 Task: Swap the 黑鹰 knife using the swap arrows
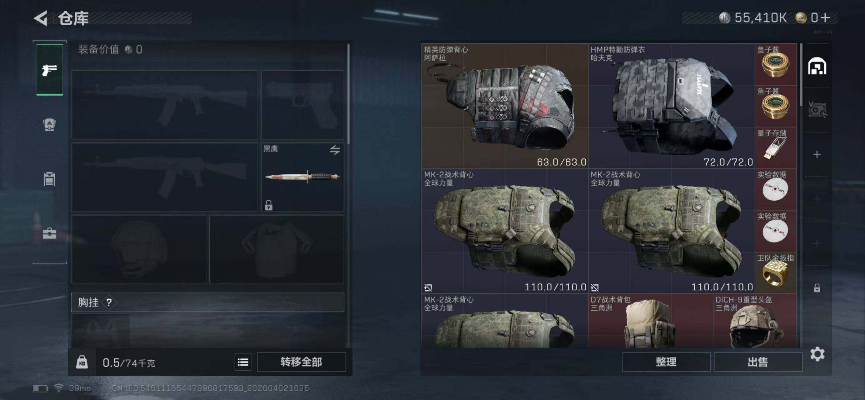click(335, 150)
